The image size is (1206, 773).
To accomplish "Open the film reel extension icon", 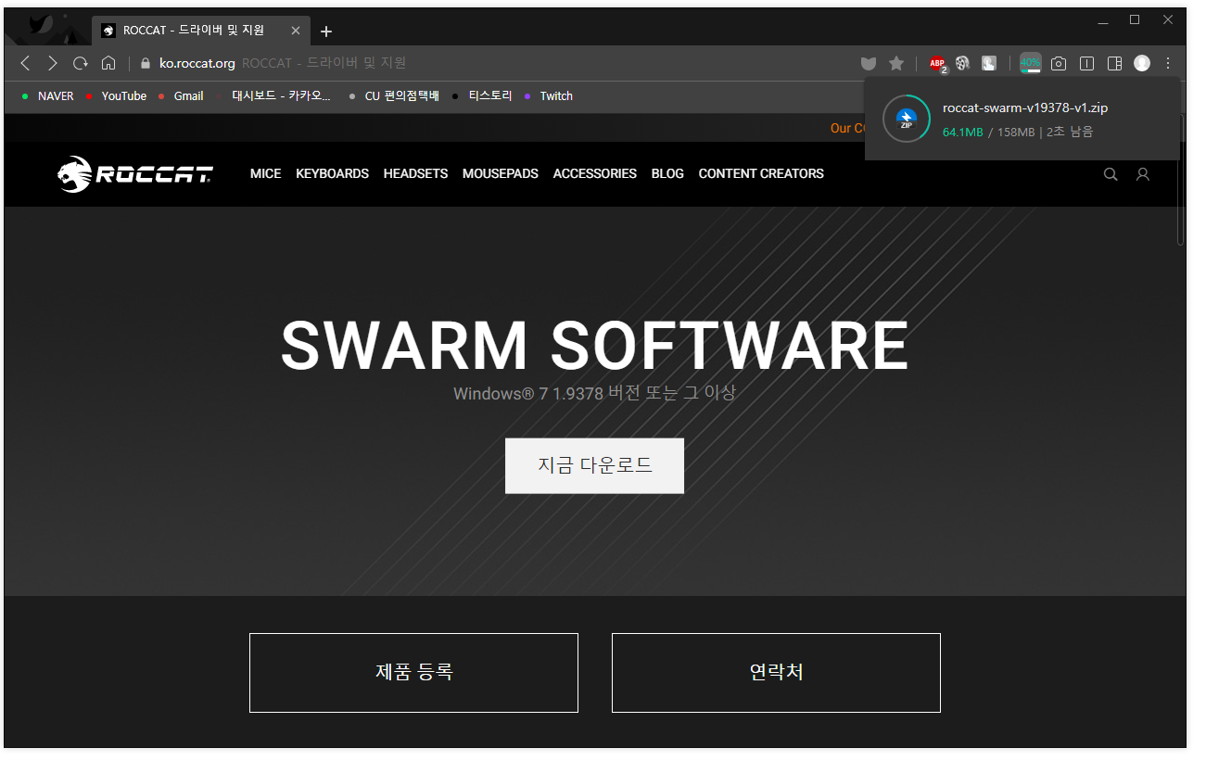I will (963, 63).
